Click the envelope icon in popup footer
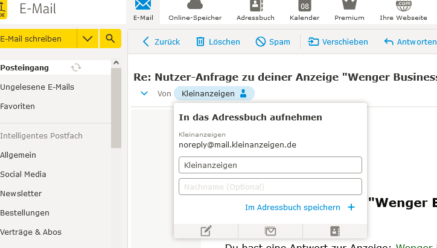Screen dimensions: 437x248 [x=270, y=231]
